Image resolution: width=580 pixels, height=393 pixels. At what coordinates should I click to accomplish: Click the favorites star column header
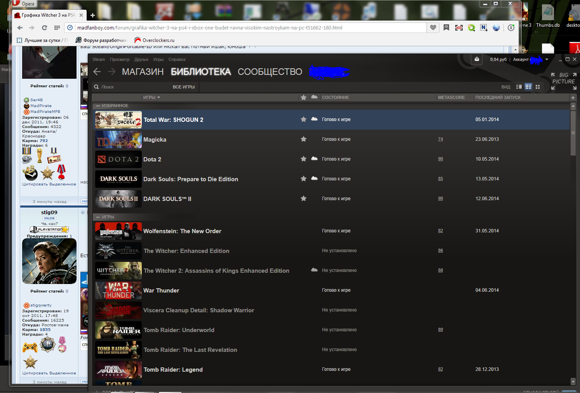pyautogui.click(x=303, y=97)
